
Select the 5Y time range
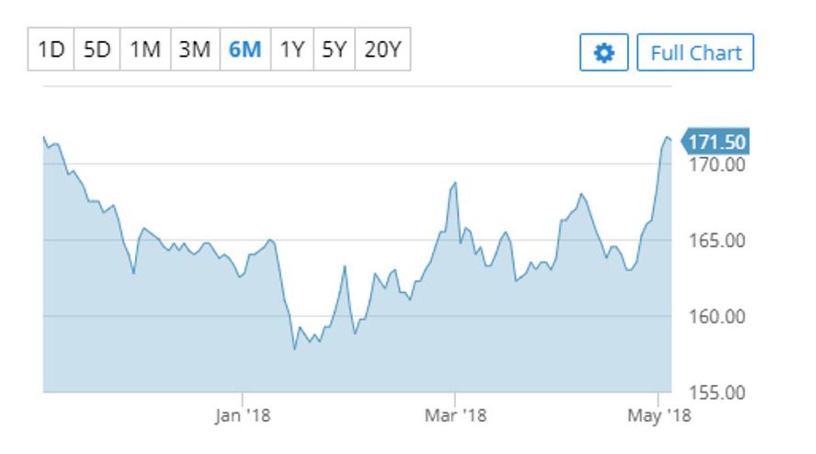[x=334, y=49]
